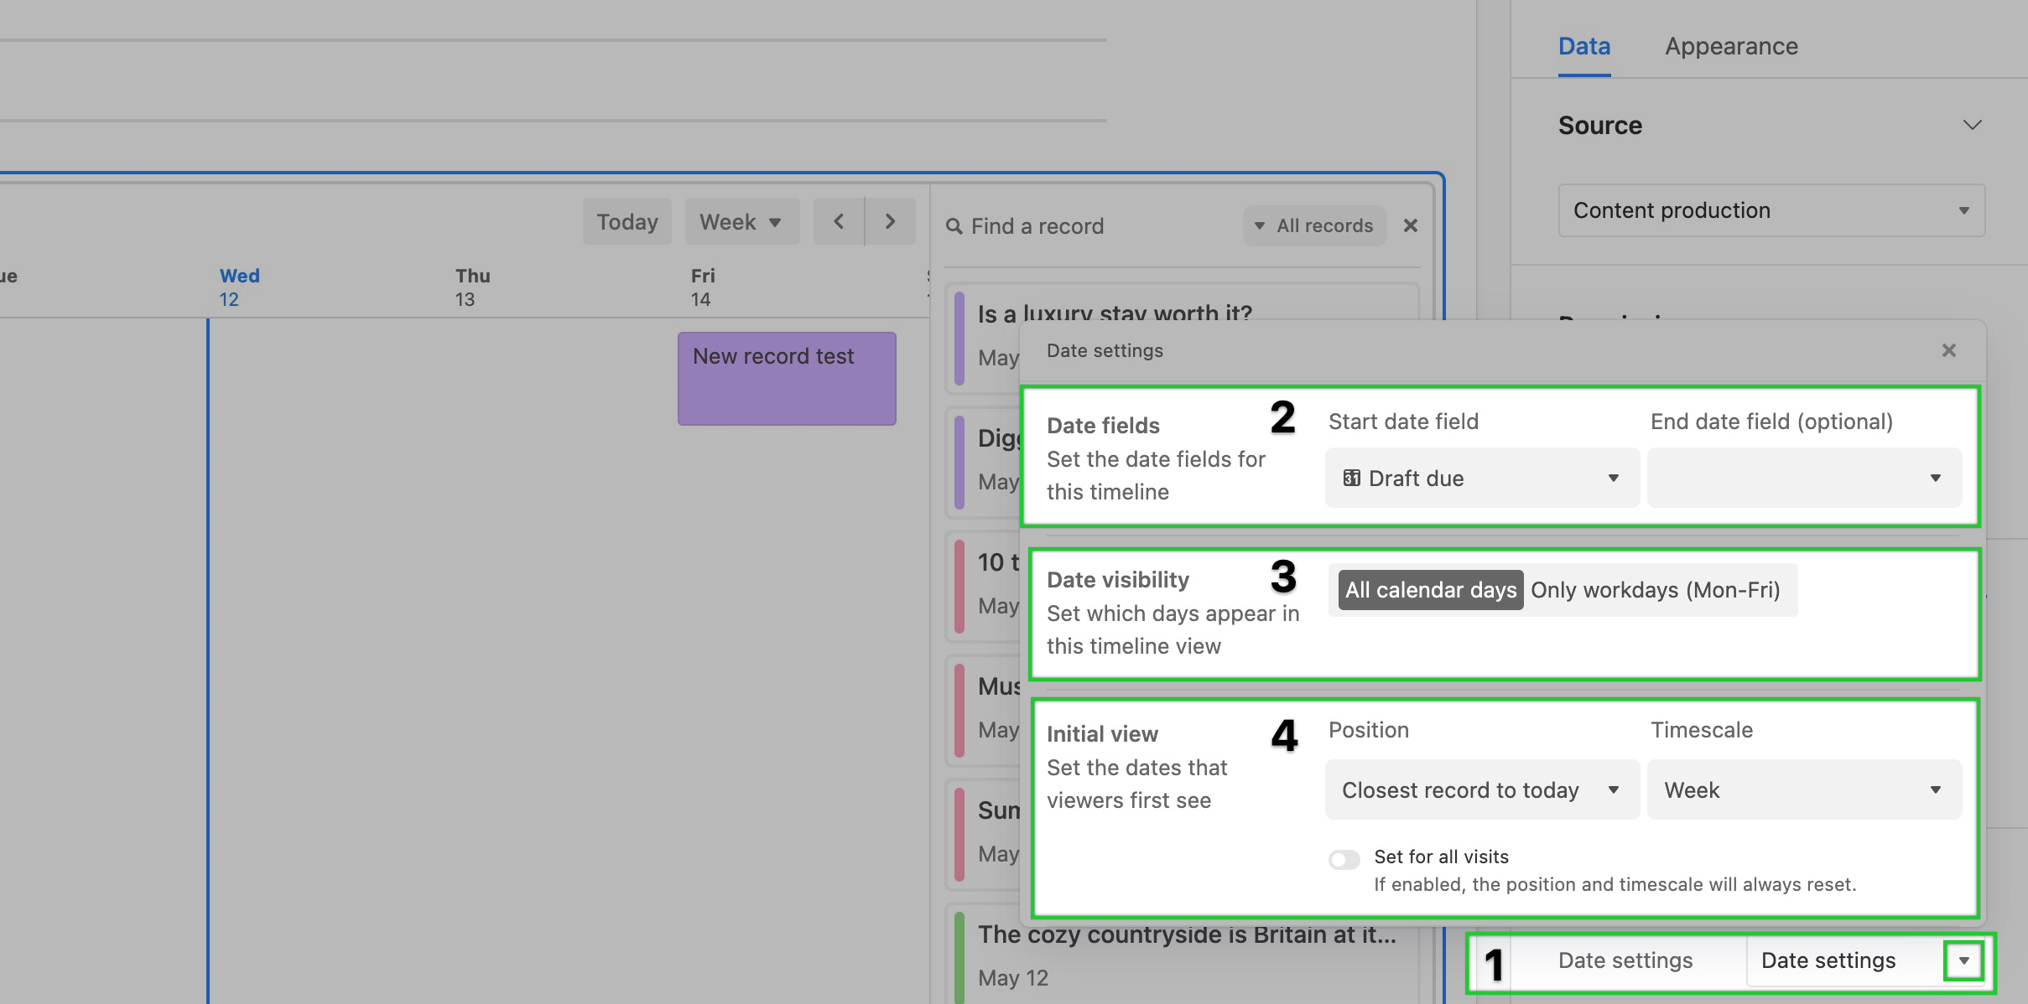Select Only workdays (Mon-Fri) option

pyautogui.click(x=1655, y=590)
